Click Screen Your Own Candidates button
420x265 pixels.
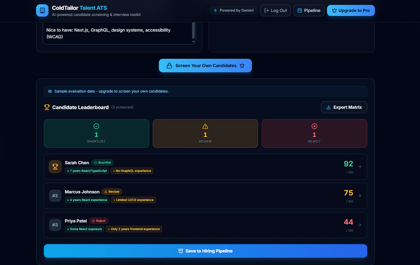[205, 66]
